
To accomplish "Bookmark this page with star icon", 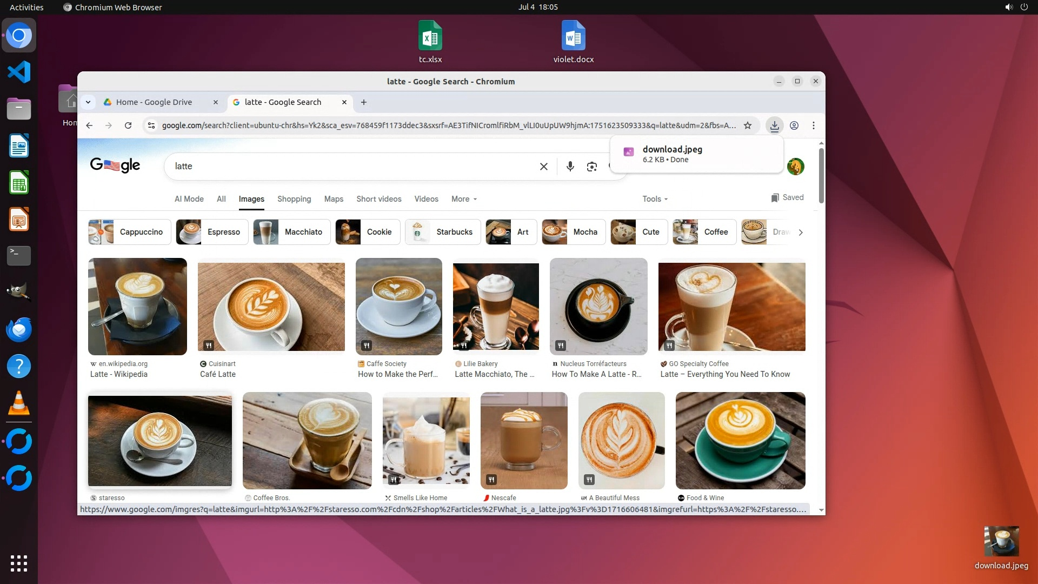I will [748, 125].
